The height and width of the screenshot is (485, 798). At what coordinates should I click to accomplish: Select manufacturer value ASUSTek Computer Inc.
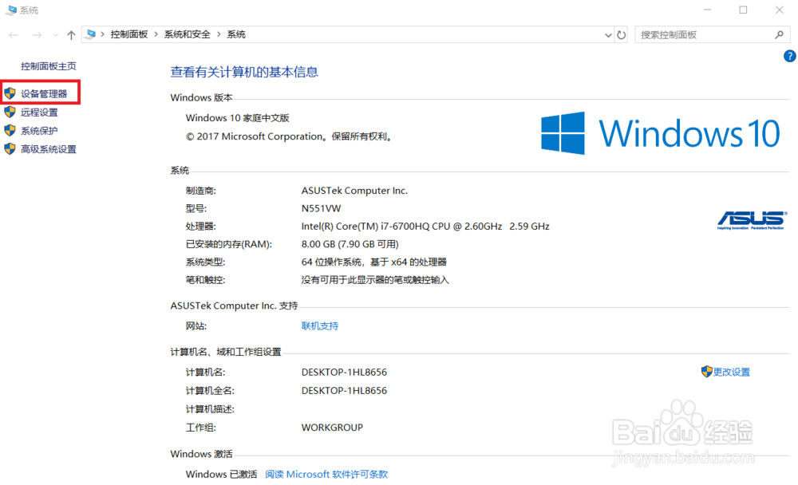tap(354, 191)
